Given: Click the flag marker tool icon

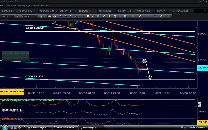Looking at the screenshot, I should [76, 16].
